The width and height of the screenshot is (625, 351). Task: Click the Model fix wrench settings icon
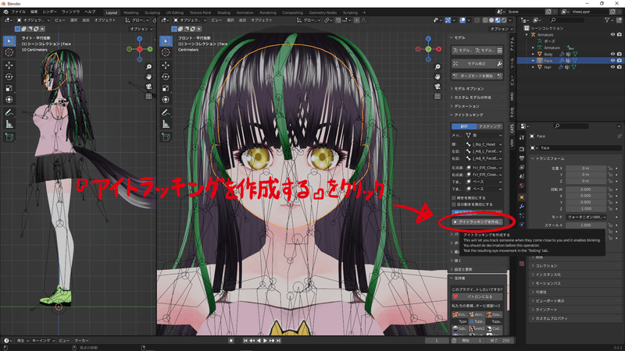[x=499, y=64]
